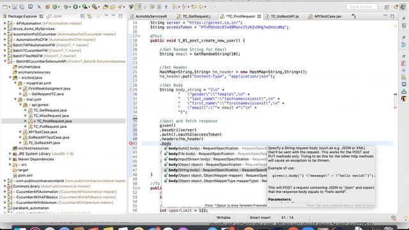This screenshot has width=409, height=230.
Task: Click the error marker on line 41
Action: (x=131, y=143)
